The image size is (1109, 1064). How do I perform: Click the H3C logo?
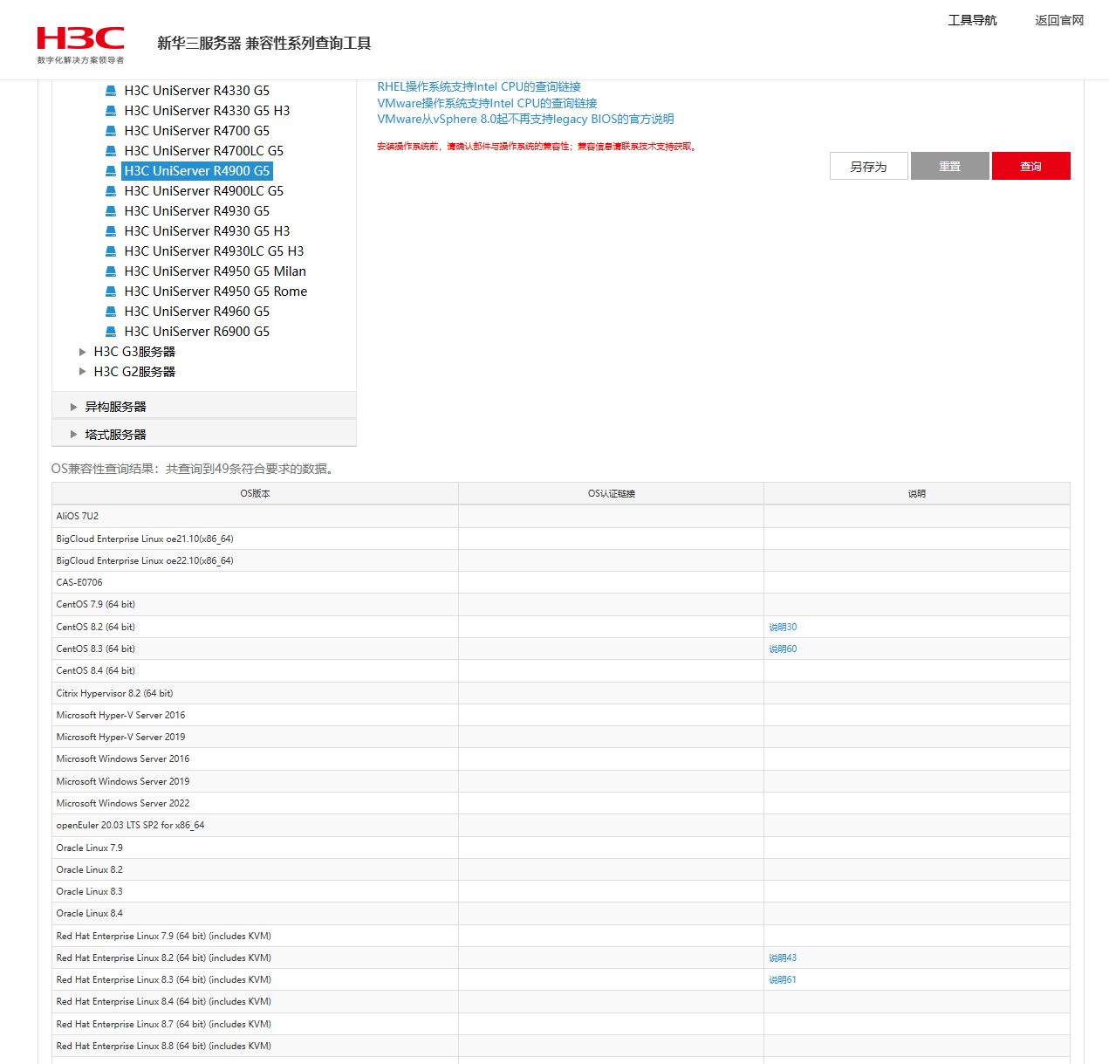coord(80,45)
